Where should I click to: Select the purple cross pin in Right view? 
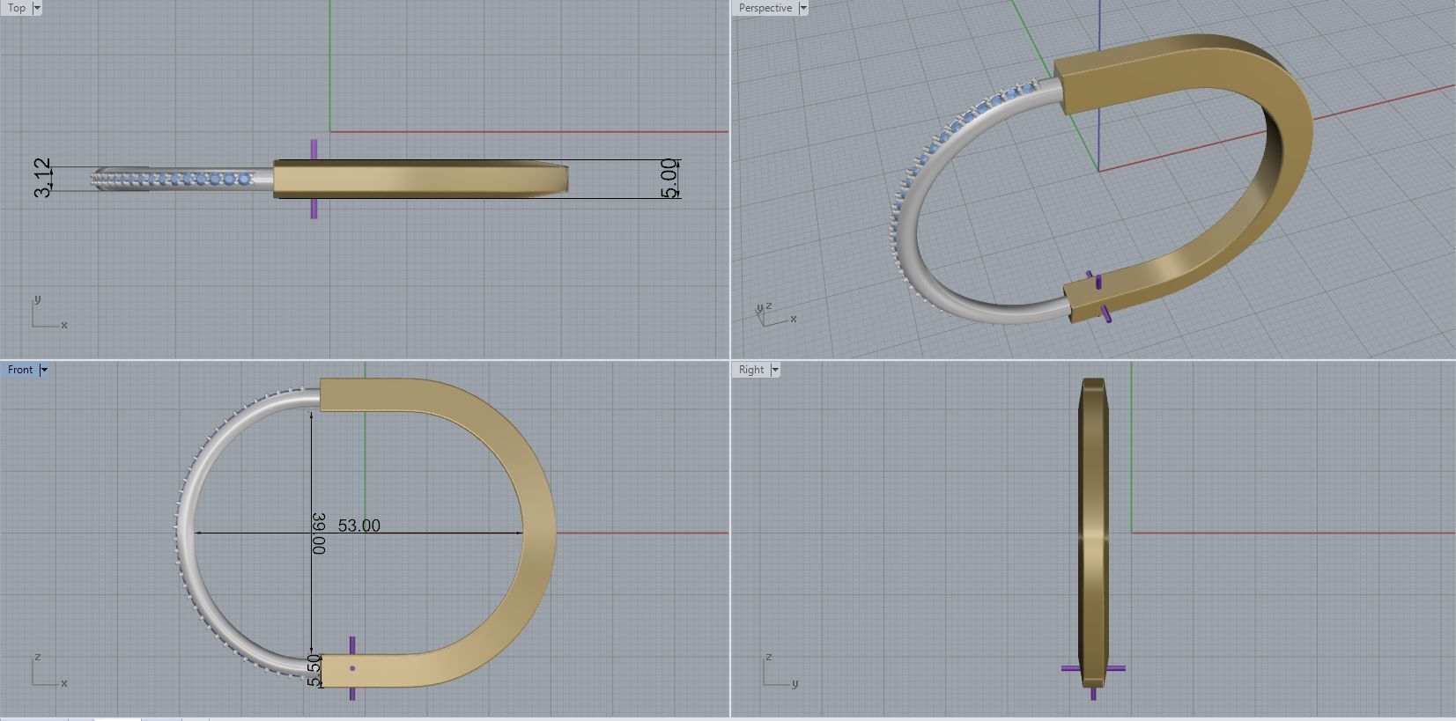[1093, 669]
